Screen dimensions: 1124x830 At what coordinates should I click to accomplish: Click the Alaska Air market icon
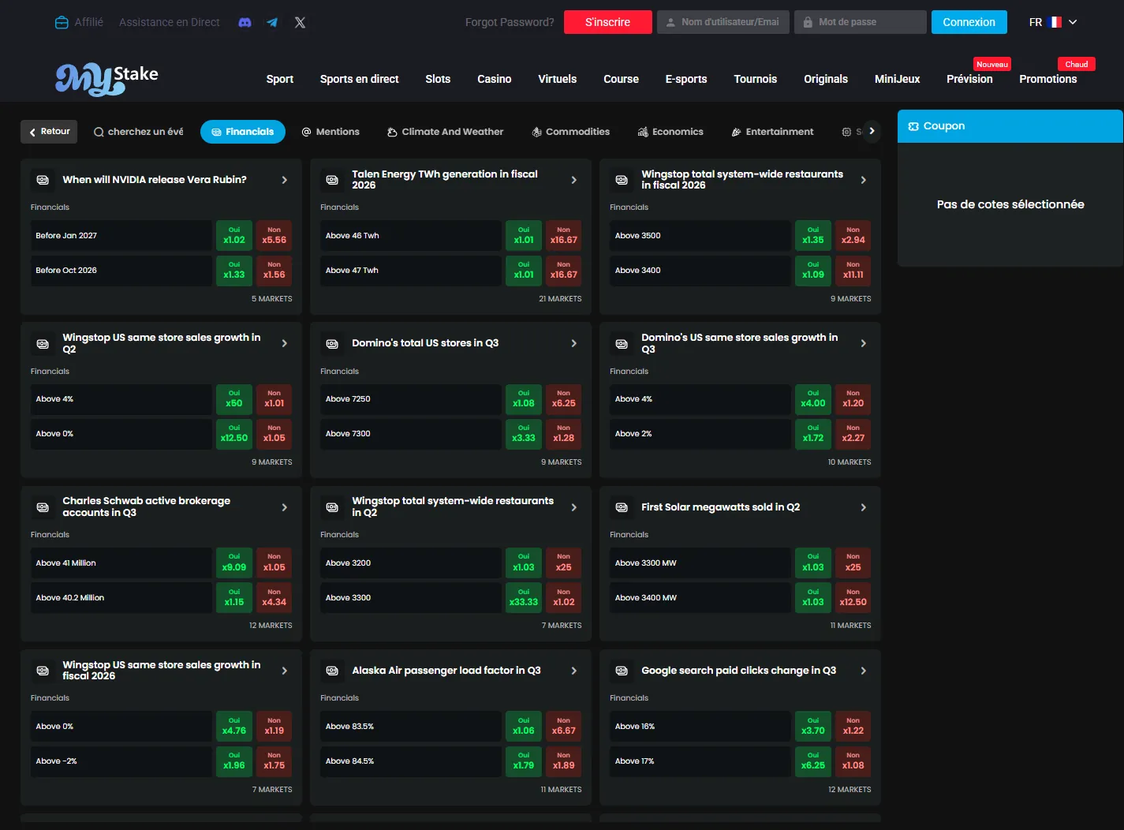pyautogui.click(x=332, y=671)
